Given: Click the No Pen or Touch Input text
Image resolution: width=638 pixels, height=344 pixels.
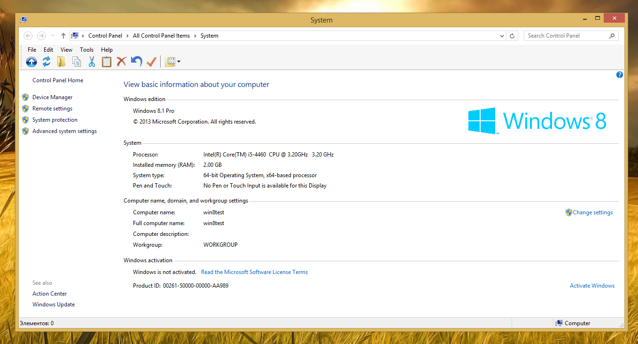Looking at the screenshot, I should [x=265, y=186].
